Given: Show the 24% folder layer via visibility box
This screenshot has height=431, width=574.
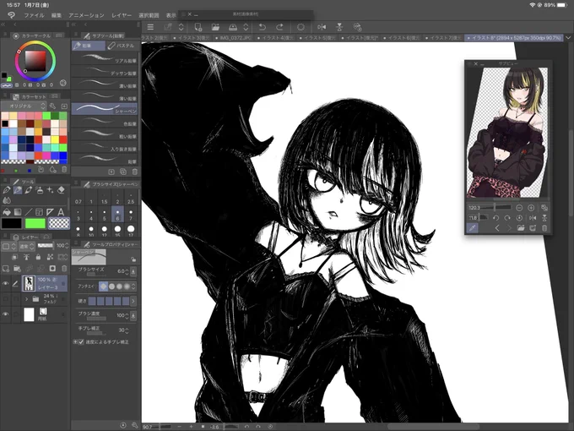Looking at the screenshot, I should tap(6, 299).
